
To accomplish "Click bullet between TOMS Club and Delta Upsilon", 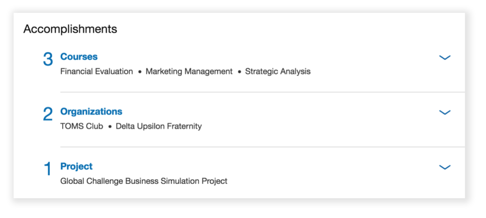I will 110,127.
